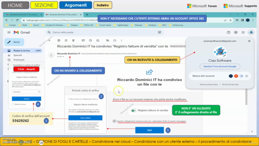This screenshot has height=146, width=259.
Task: Open Posticipati folder
Action: [19, 60]
